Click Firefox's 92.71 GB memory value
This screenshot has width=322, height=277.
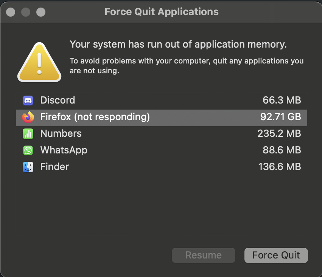tap(280, 117)
